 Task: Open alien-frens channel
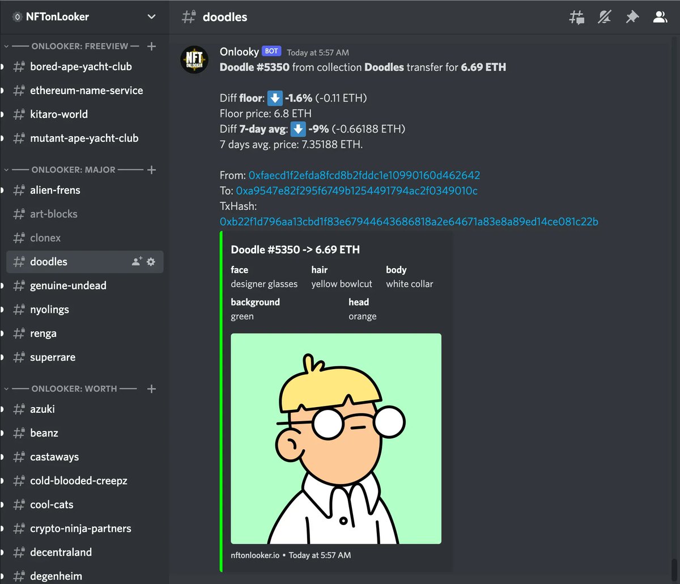(85, 190)
